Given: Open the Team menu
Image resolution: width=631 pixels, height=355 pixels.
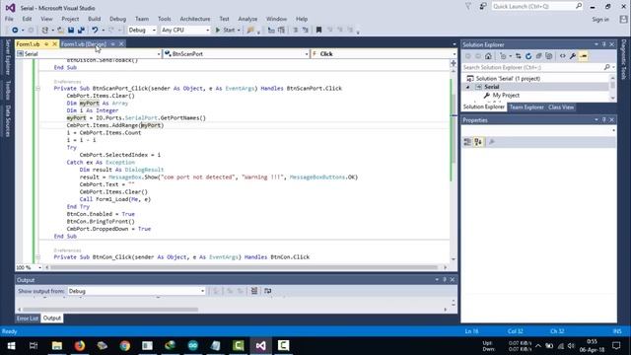Looking at the screenshot, I should click(x=142, y=19).
